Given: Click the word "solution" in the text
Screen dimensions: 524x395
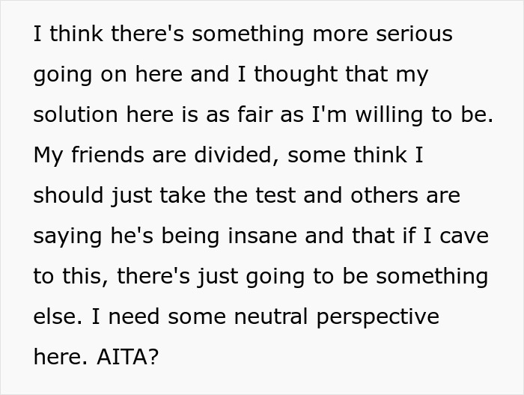Looking at the screenshot, I should pos(76,115).
